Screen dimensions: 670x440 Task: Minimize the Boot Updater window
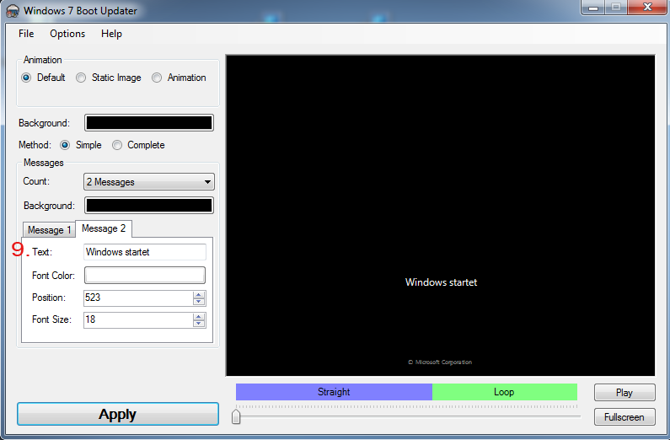(x=593, y=8)
